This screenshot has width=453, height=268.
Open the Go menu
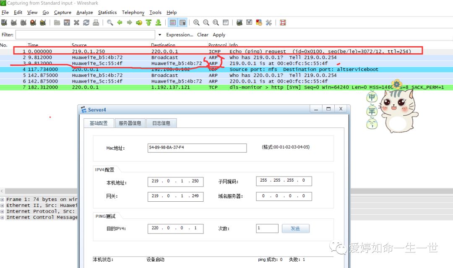[46, 13]
